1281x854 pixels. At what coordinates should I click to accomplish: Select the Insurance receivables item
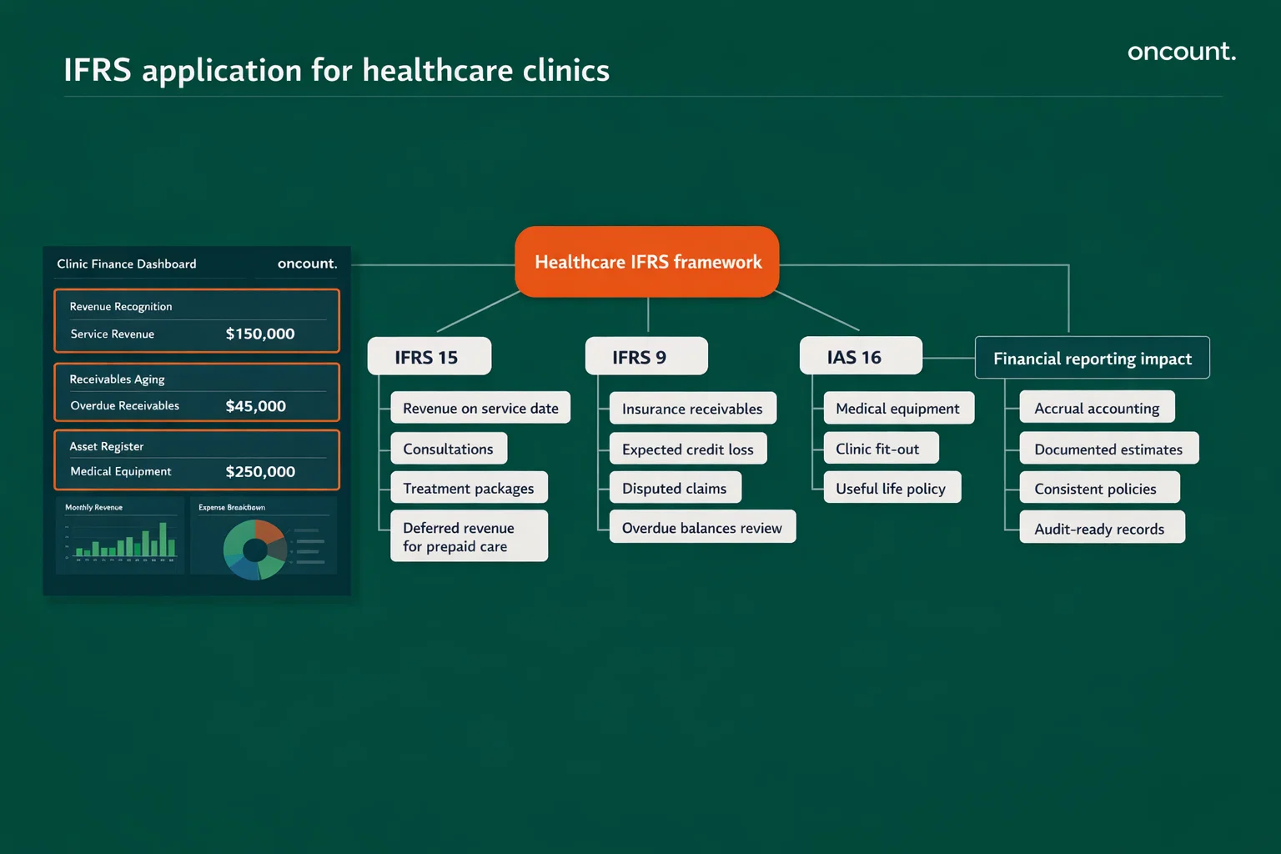(x=692, y=409)
